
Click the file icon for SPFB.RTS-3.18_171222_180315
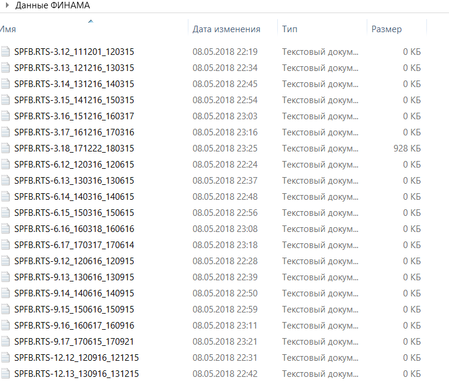click(5, 148)
